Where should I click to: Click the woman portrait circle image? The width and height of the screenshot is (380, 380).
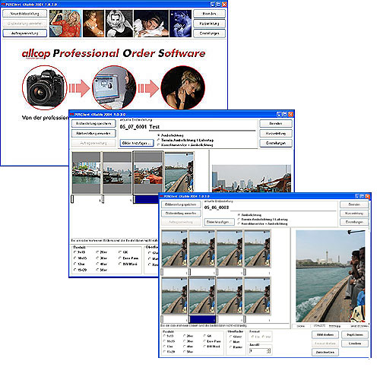point(183,87)
